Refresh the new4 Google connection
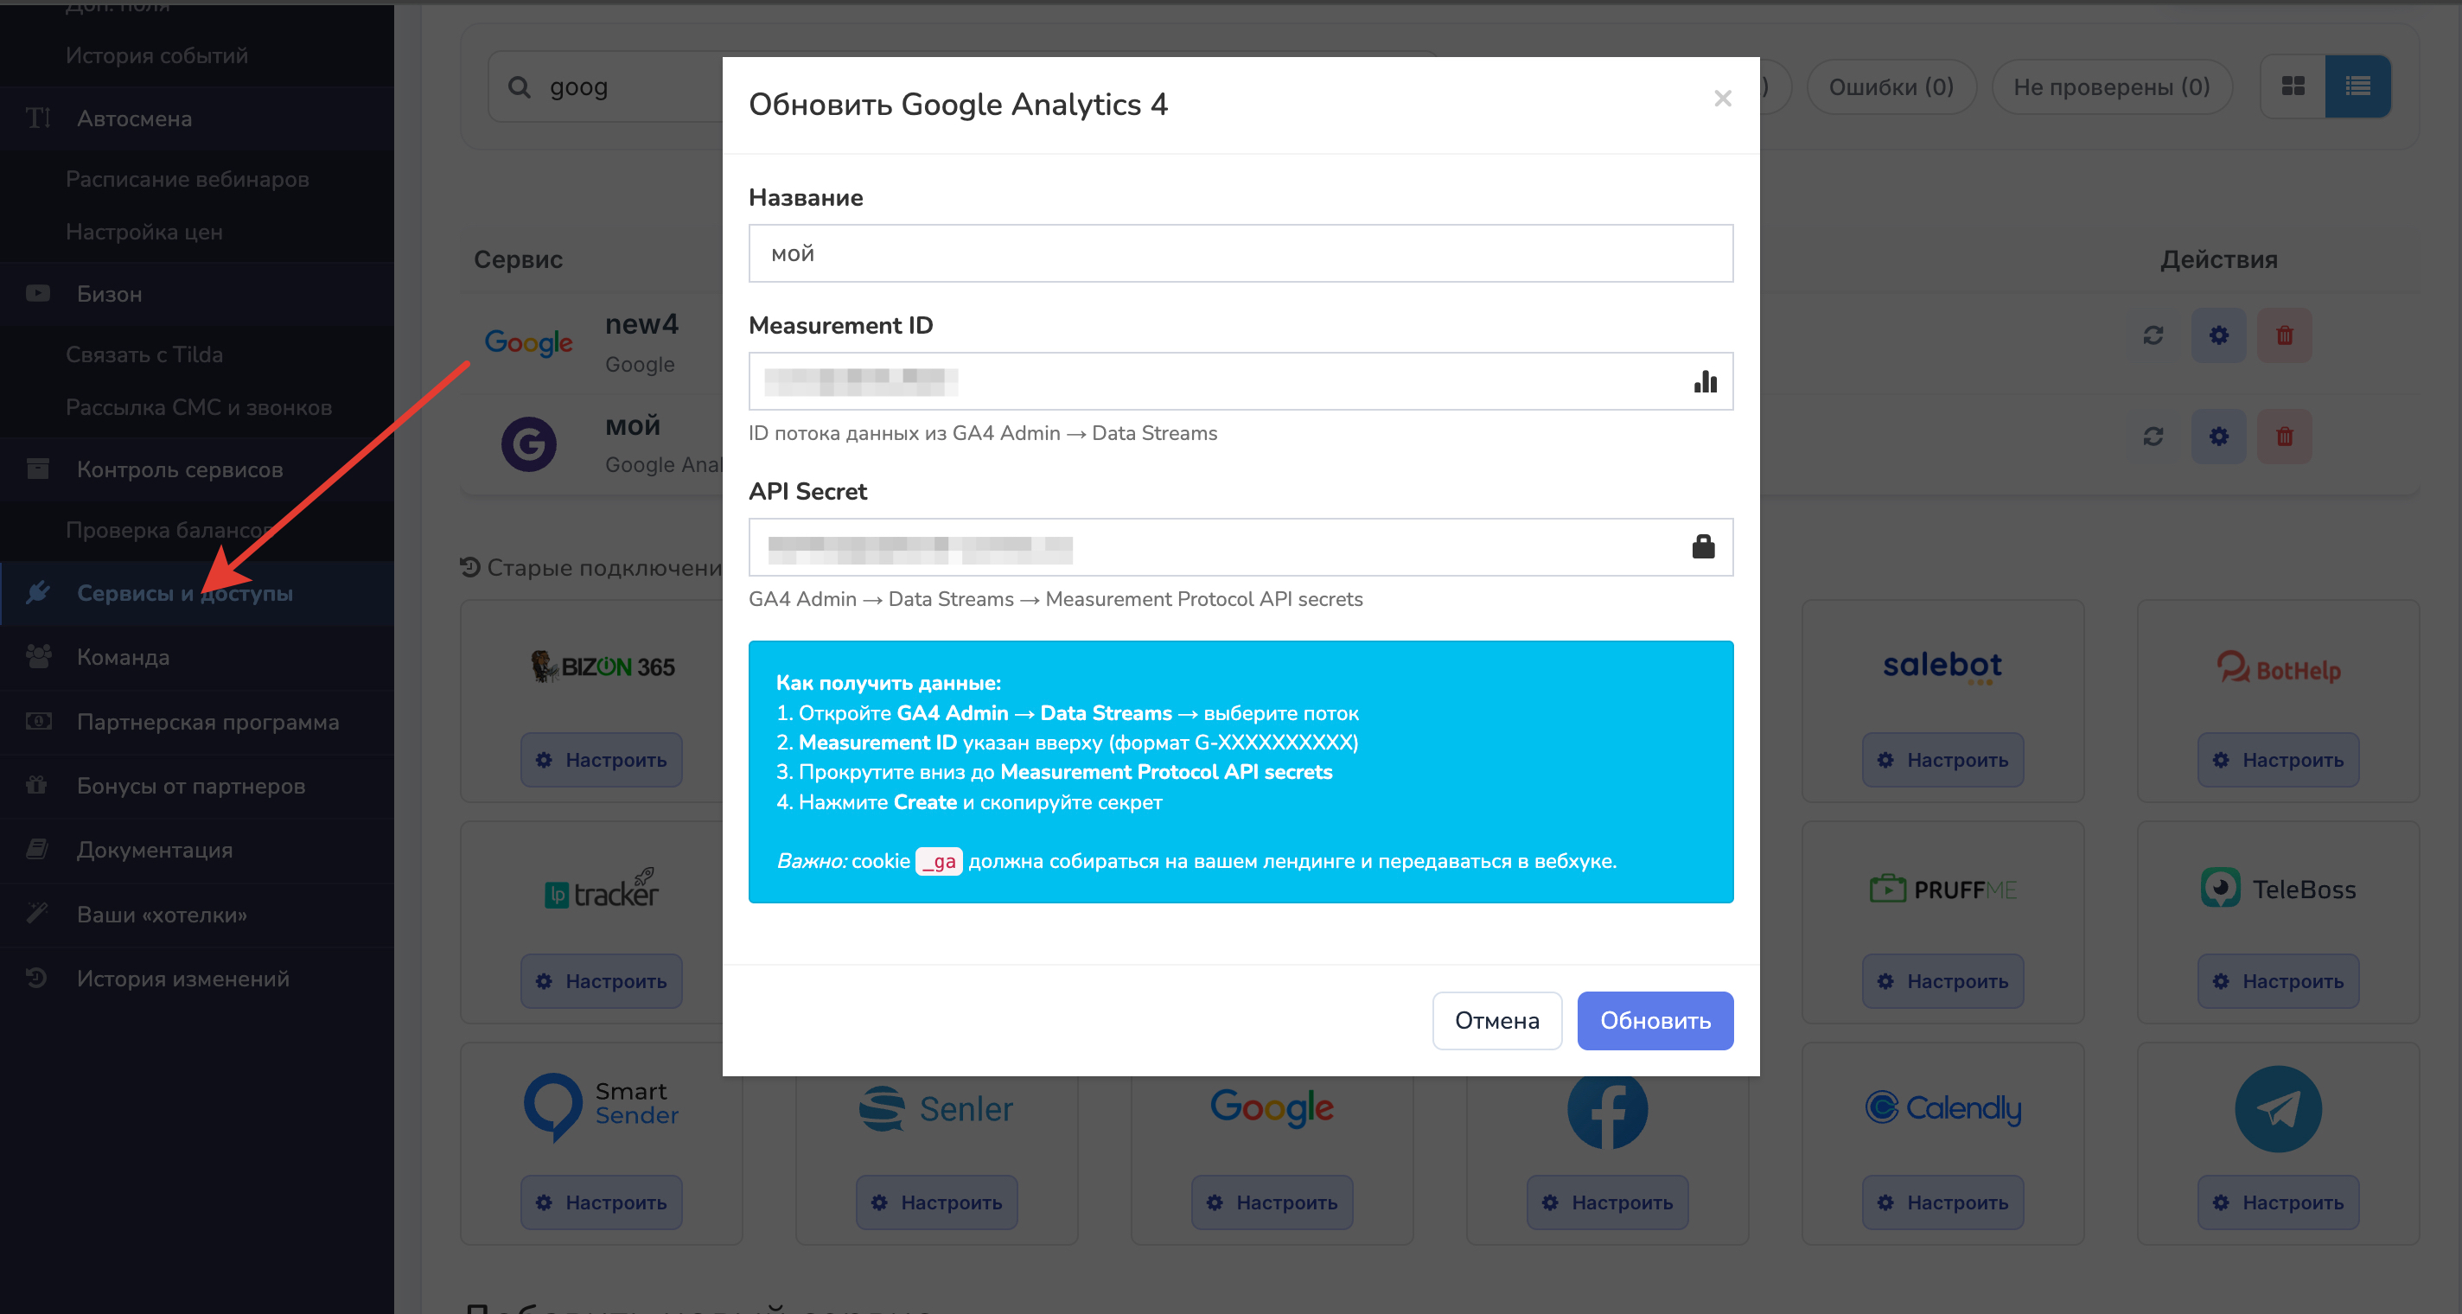Screen dimensions: 2462x1314 pos(2153,335)
